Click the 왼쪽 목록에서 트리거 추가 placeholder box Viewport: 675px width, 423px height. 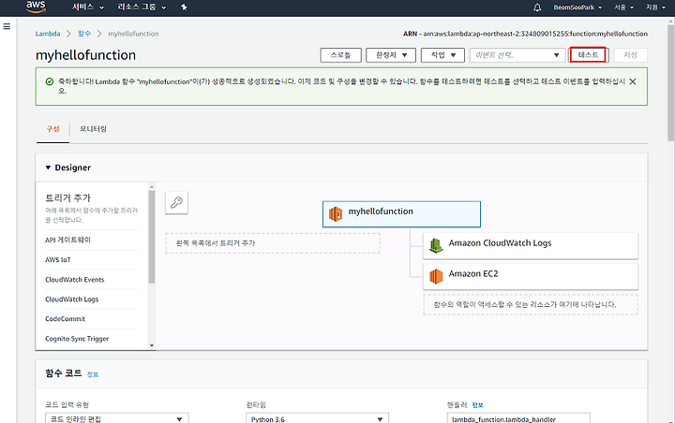[273, 243]
